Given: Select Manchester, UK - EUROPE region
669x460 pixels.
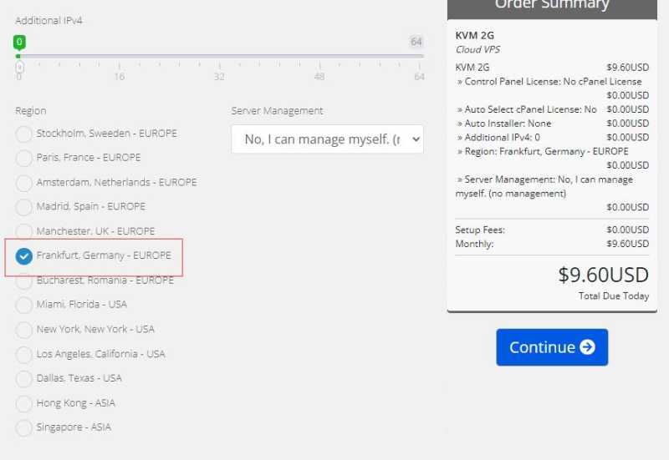Looking at the screenshot, I should [x=23, y=231].
